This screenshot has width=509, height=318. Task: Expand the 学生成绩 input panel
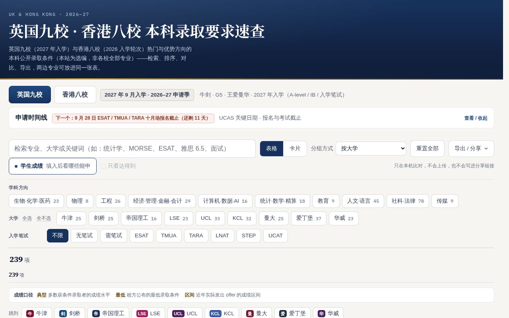tap(52, 166)
